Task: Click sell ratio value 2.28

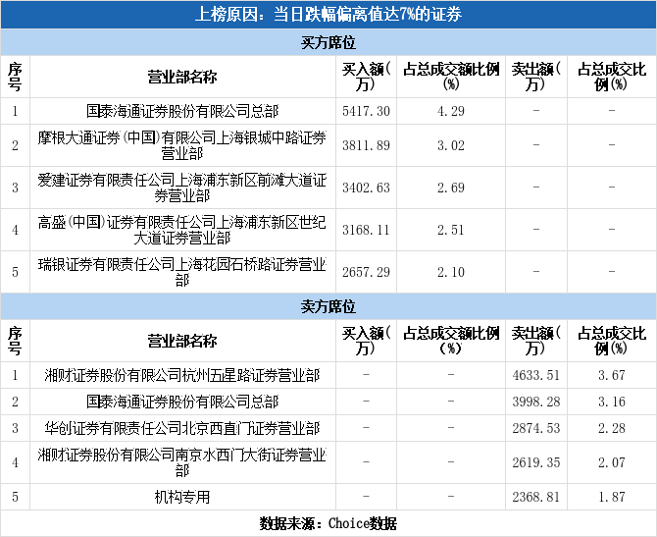Action: 612,428
